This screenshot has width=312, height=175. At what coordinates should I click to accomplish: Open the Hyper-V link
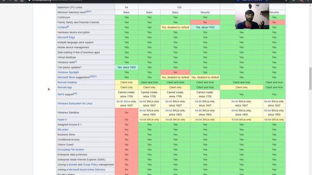[62, 120]
